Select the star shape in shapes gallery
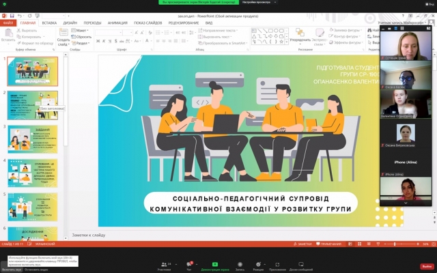 point(281,42)
